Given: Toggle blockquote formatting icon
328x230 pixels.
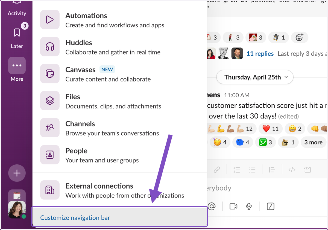Looking at the screenshot, I should (x=272, y=170).
